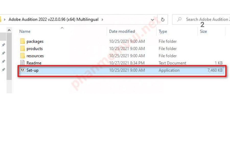Sort by Type column header
This screenshot has height=153, width=230.
163,31
